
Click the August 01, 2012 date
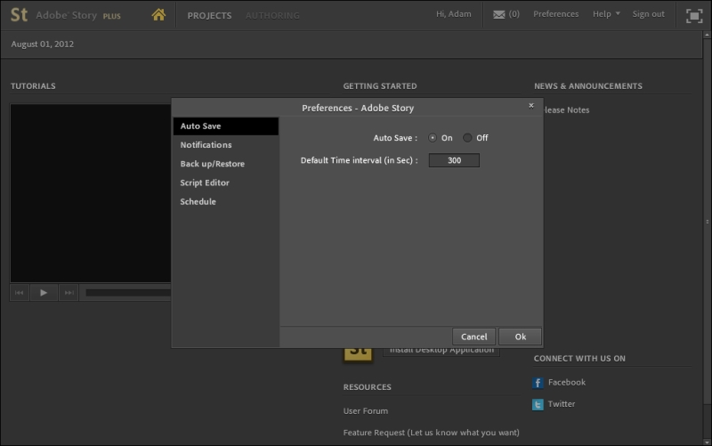click(x=42, y=44)
